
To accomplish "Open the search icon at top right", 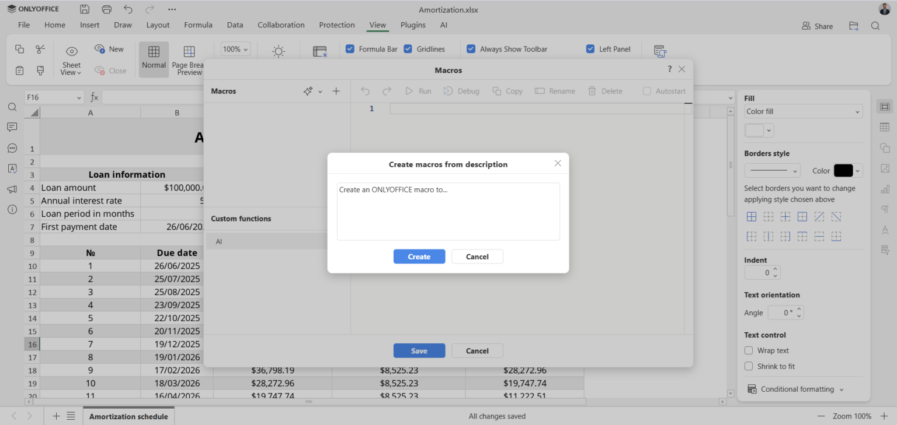I will [x=875, y=26].
